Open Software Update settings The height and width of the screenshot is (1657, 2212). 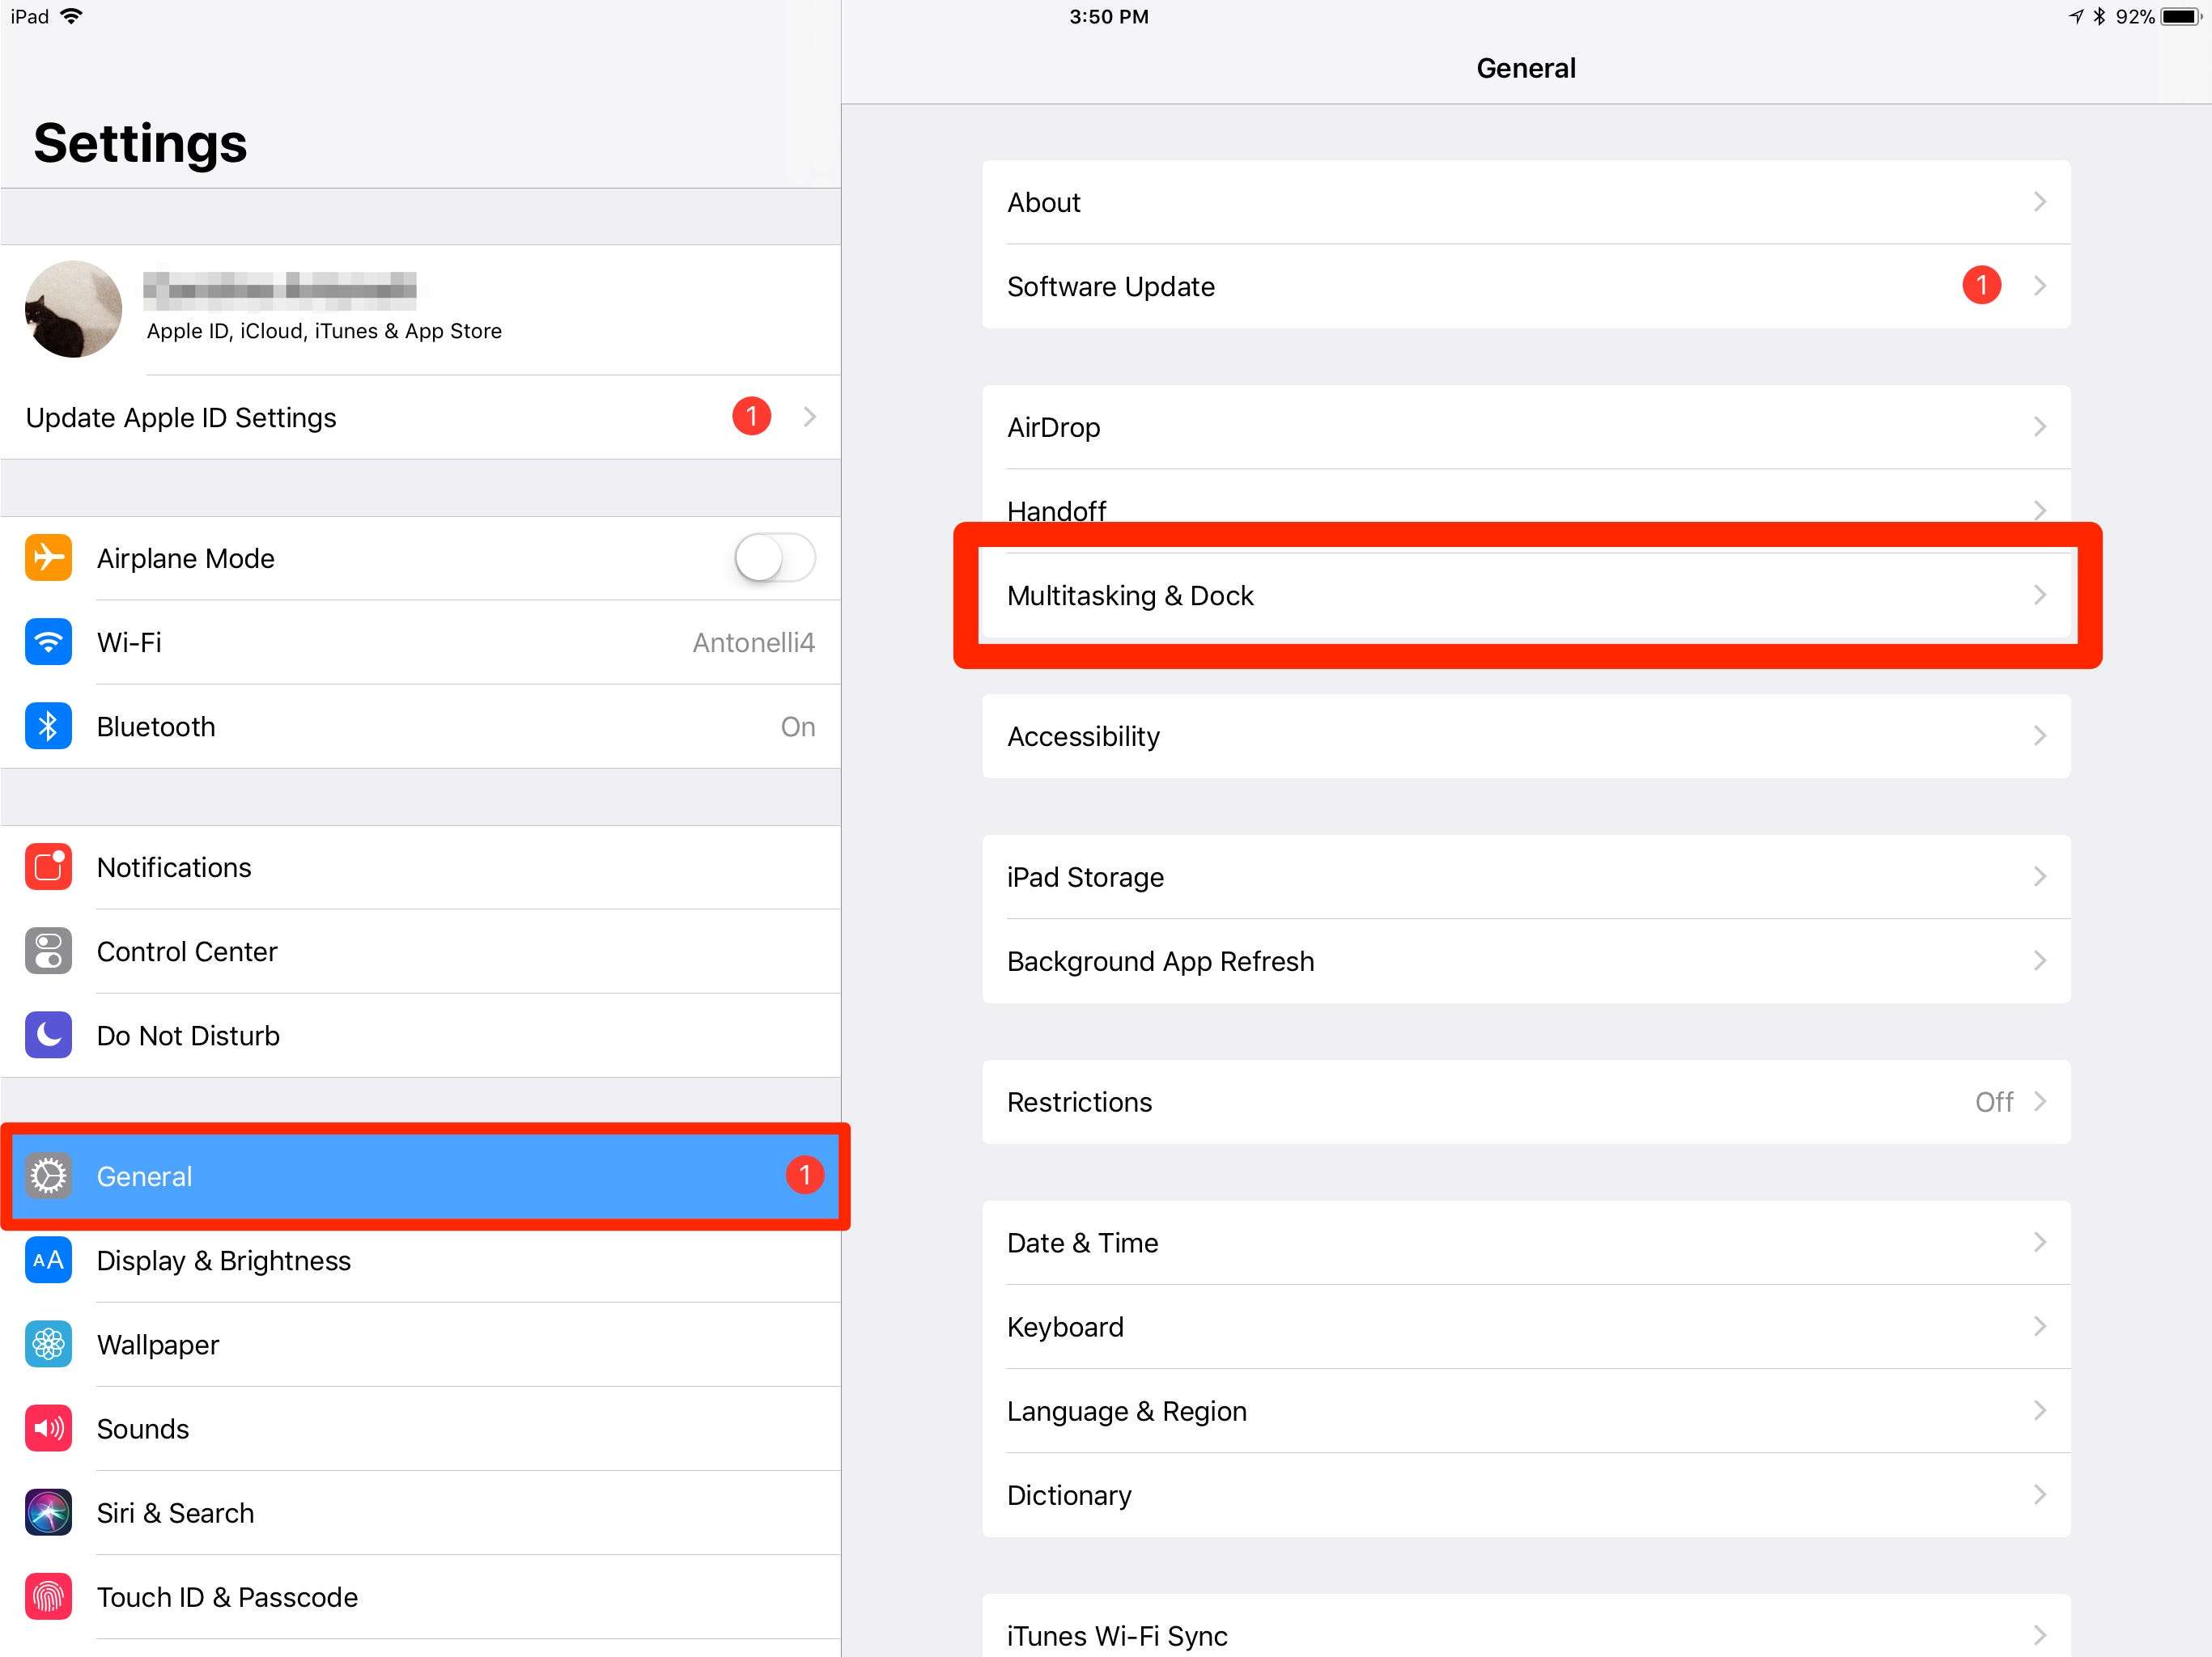tap(1526, 286)
